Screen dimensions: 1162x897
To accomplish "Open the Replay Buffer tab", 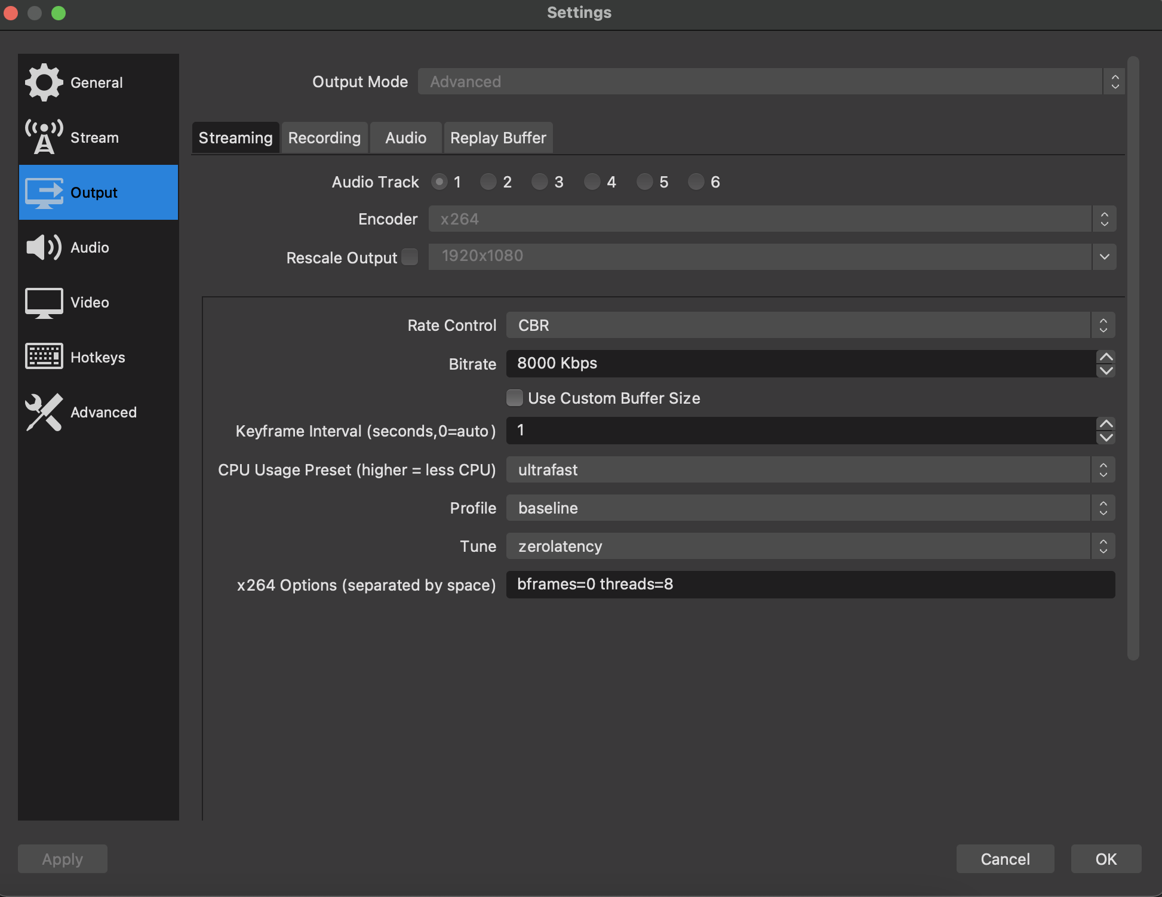I will [x=498, y=137].
